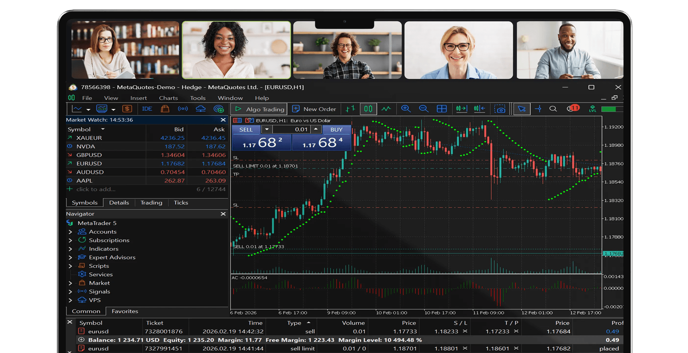Open the search magnifier in toolbar
This screenshot has width=688, height=353.
click(553, 109)
